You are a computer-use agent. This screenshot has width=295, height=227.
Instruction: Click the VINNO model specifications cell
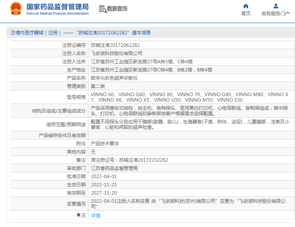point(191,97)
